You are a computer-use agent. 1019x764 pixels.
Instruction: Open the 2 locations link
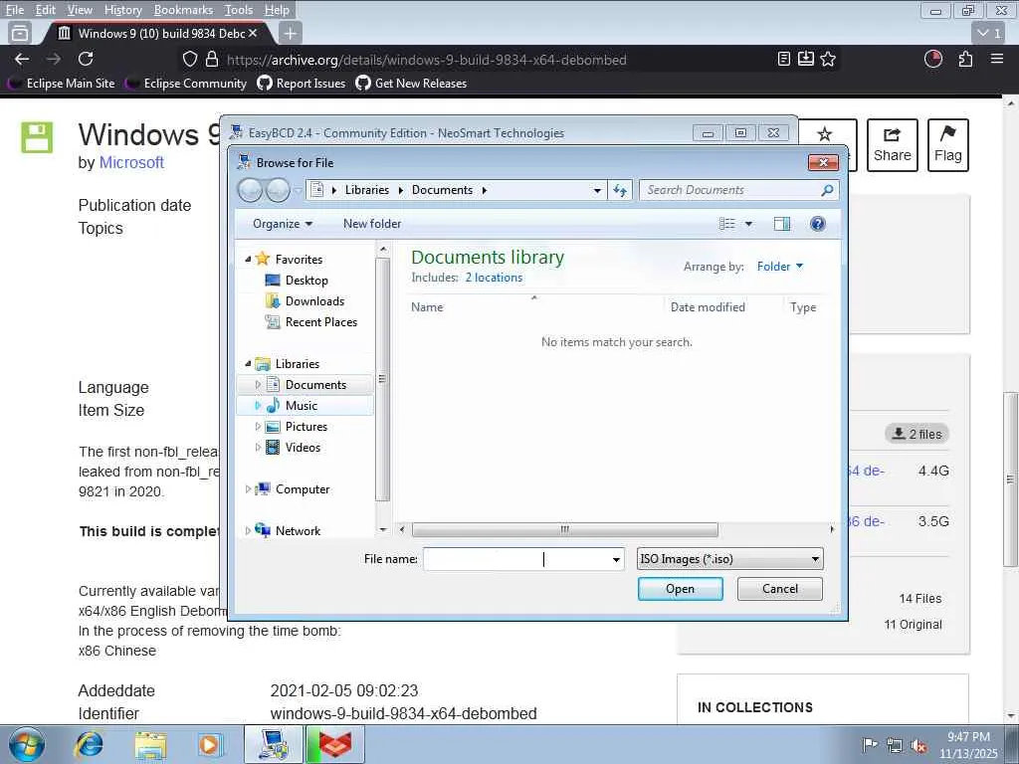point(494,278)
